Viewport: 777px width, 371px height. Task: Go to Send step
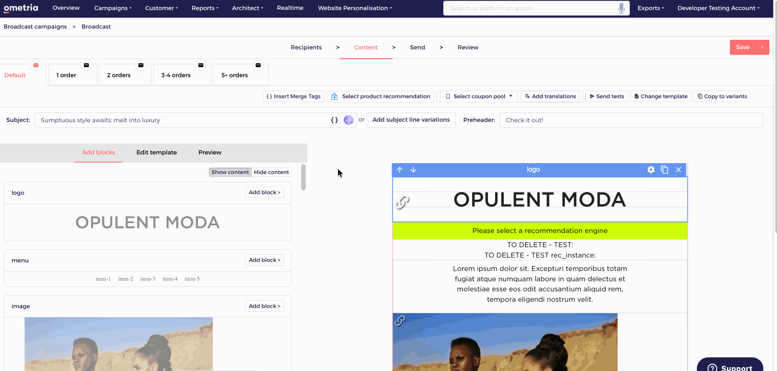[418, 47]
